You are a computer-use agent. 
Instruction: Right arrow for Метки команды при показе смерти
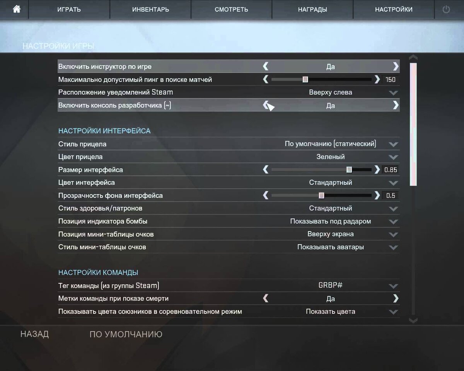(395, 298)
